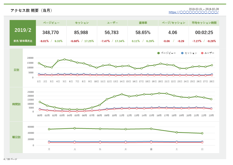This screenshot has height=165, width=233.
Task: Click the ページ/セッション value 4.06
Action: coord(173,32)
